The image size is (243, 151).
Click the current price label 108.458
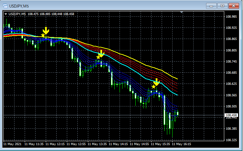pos(231,115)
